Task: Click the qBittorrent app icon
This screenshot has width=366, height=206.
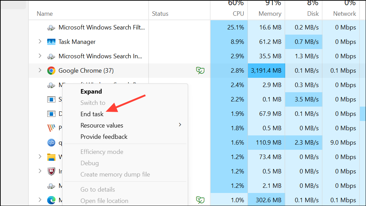Action: click(51, 142)
